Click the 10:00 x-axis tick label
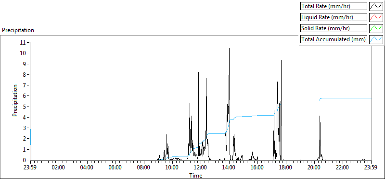 pyautogui.click(x=172, y=168)
